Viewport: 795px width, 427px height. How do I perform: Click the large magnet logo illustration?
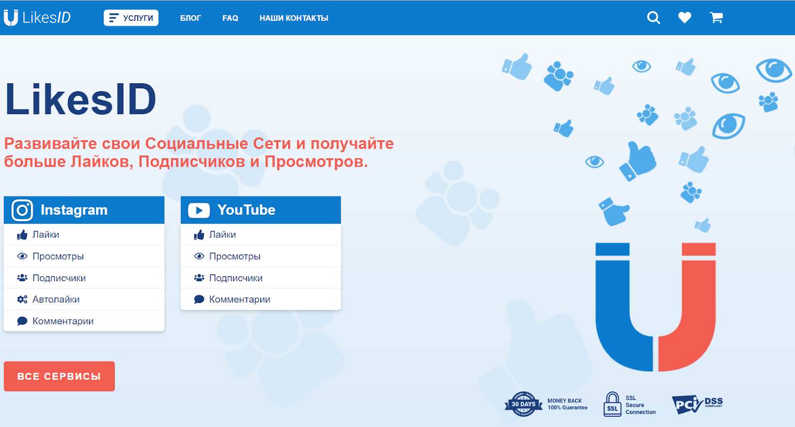point(655,307)
